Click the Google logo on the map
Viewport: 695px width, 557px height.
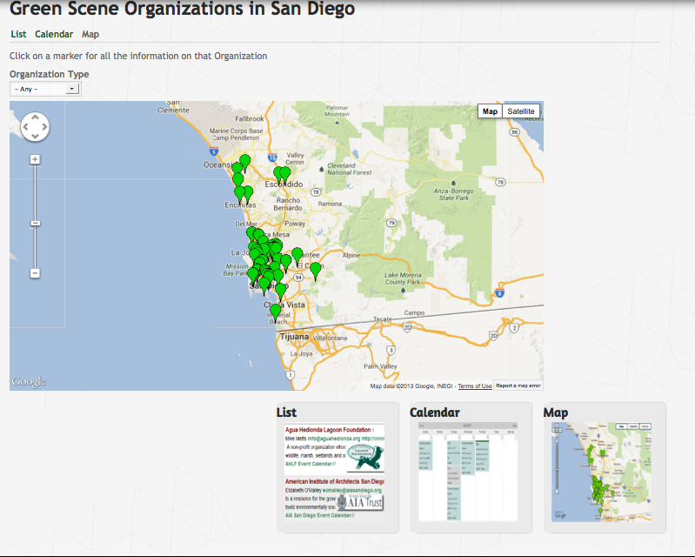coord(29,381)
